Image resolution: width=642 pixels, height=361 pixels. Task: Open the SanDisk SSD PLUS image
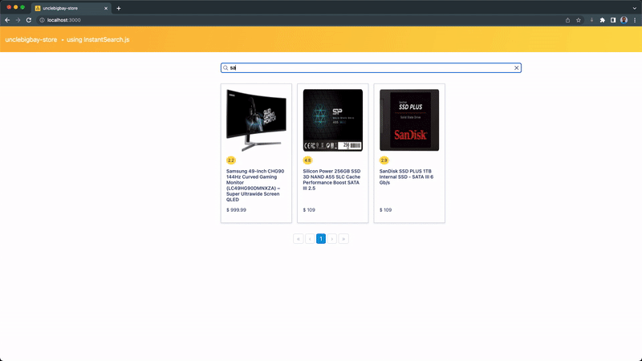[409, 120]
